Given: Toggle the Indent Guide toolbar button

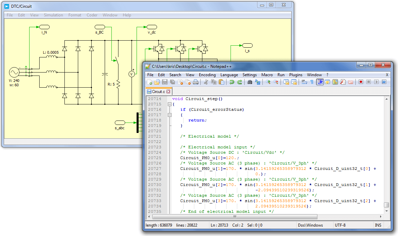Looking at the screenshot, I should 320,82.
